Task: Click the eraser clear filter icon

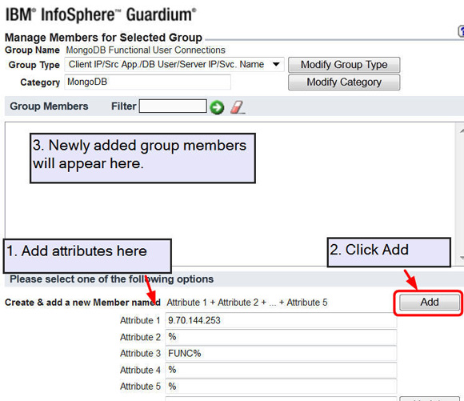Action: coord(238,107)
